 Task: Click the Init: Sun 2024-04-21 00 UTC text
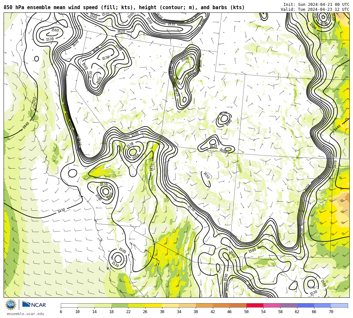coord(316,5)
